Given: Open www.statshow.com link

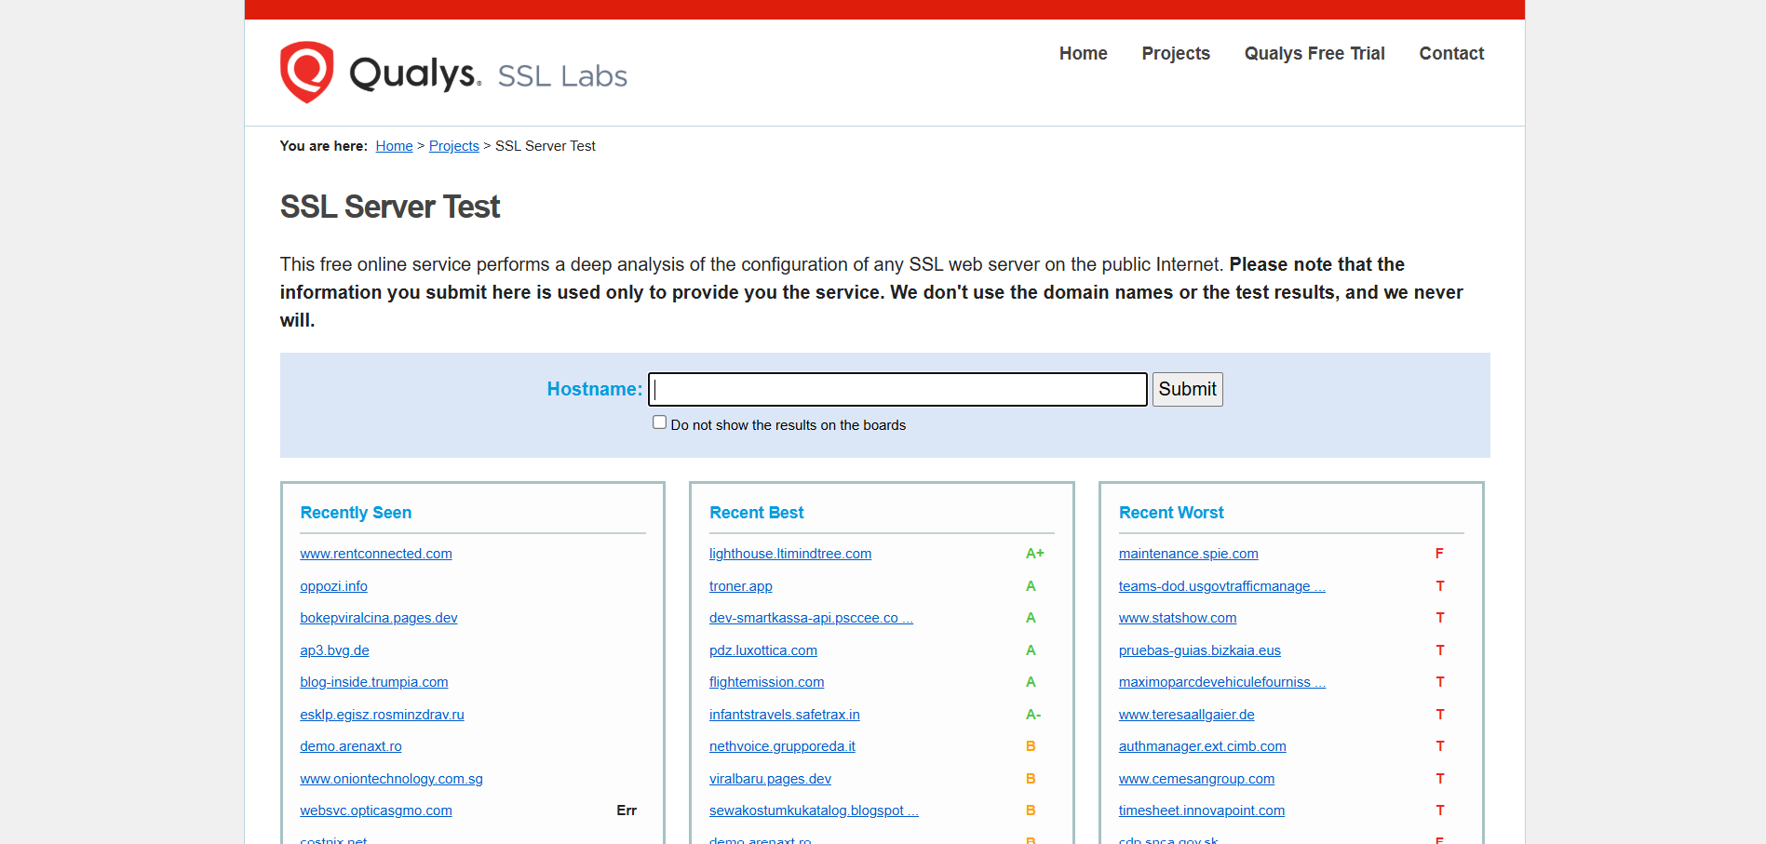Looking at the screenshot, I should 1178,618.
